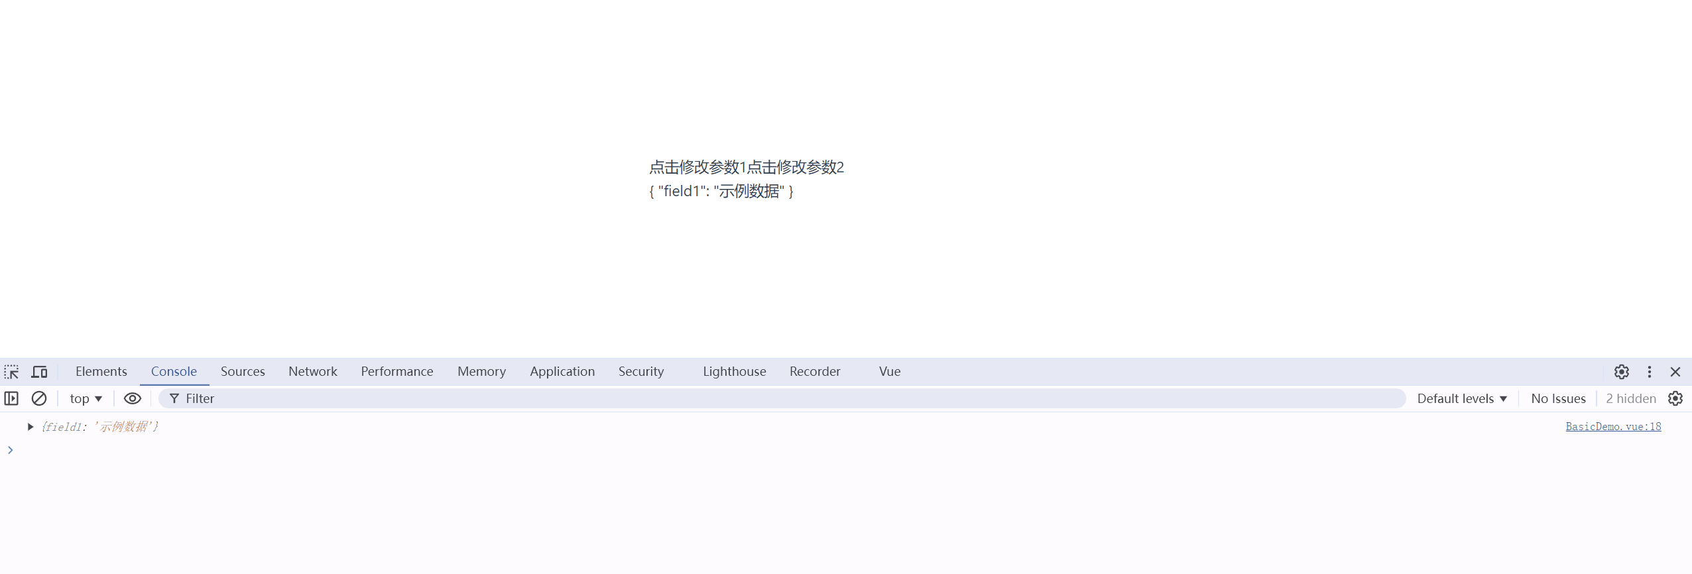The height and width of the screenshot is (574, 1692).
Task: Click the page JSON text "field1": "示例数据"
Action: pos(721,191)
